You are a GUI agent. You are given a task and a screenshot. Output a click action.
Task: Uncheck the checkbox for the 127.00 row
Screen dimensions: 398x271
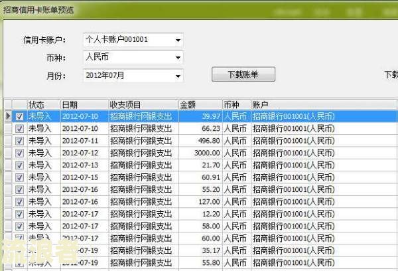19,202
